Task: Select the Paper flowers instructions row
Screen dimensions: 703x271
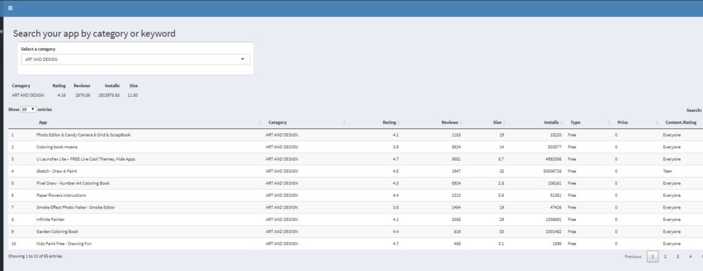Action: point(356,196)
